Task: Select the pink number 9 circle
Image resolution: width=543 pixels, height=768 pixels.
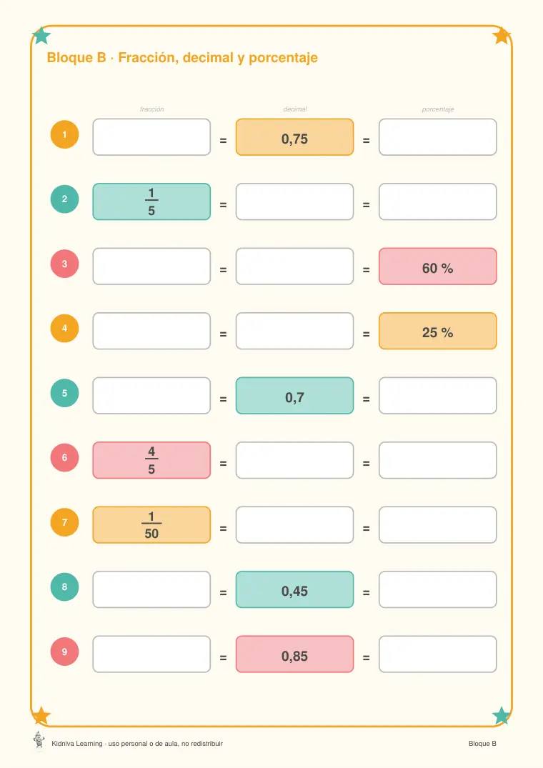Action: (64, 652)
